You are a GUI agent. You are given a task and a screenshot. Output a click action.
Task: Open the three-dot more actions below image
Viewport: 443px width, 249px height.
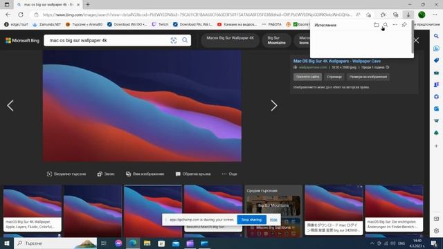tap(229, 174)
